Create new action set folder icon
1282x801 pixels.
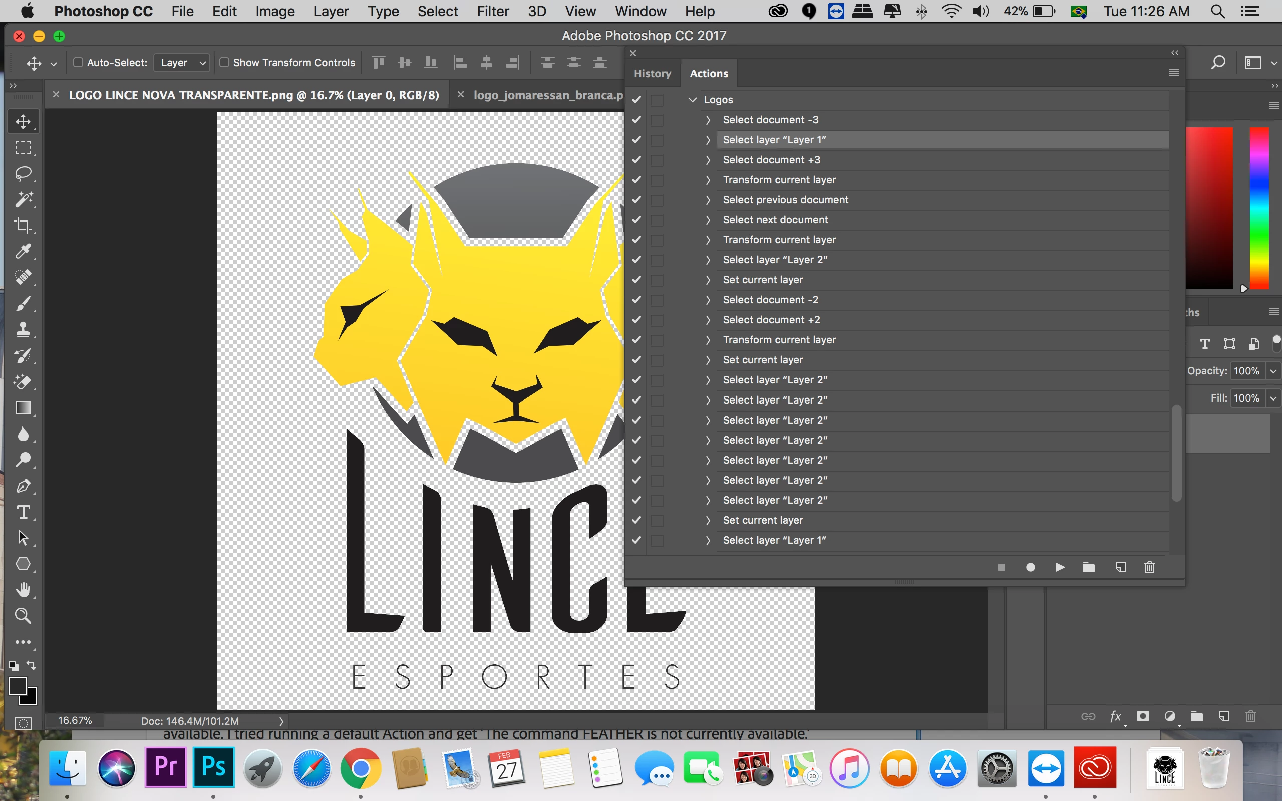click(x=1089, y=567)
